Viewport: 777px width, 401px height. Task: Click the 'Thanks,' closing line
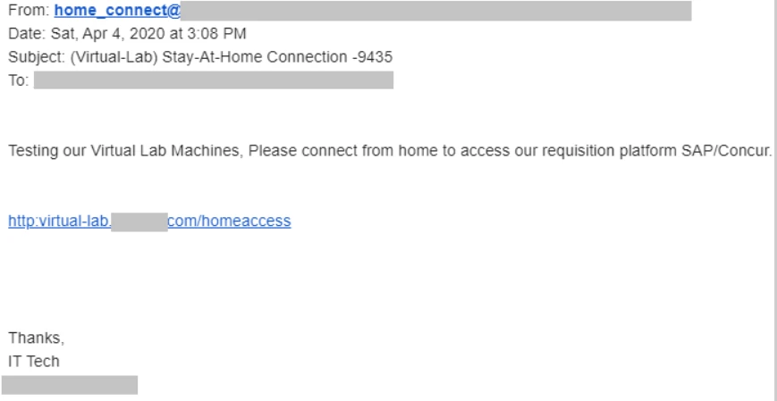[x=36, y=338]
